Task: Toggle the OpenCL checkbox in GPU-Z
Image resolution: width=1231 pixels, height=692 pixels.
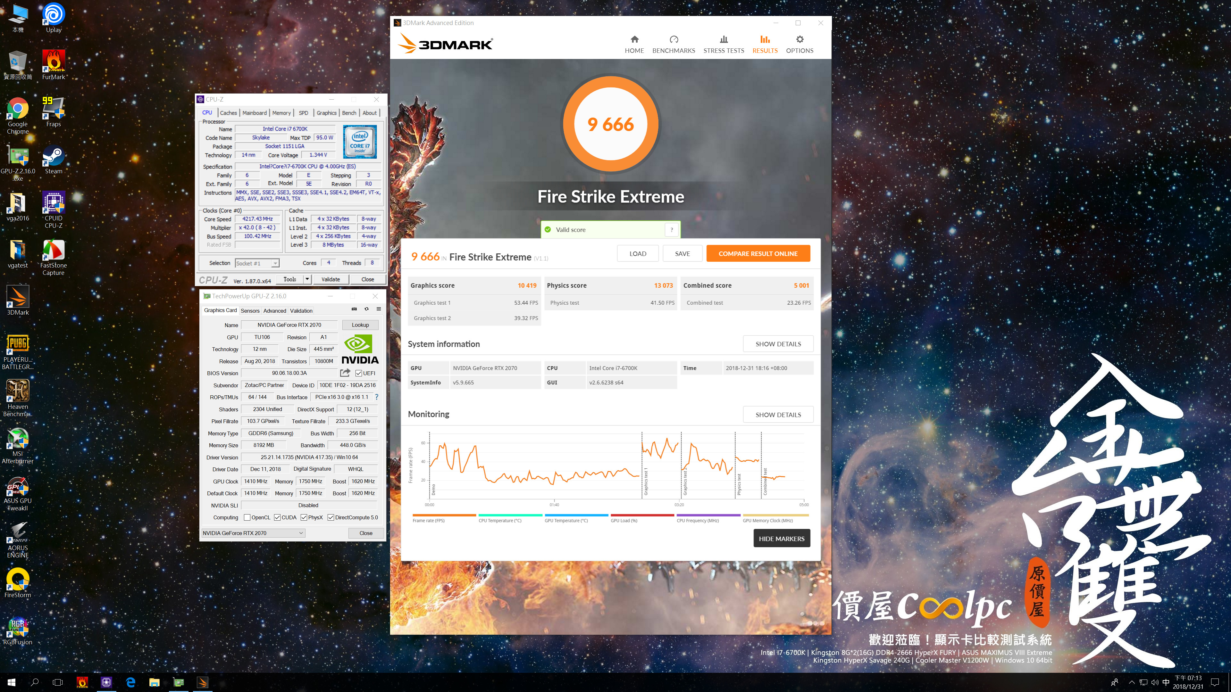Action: point(247,517)
